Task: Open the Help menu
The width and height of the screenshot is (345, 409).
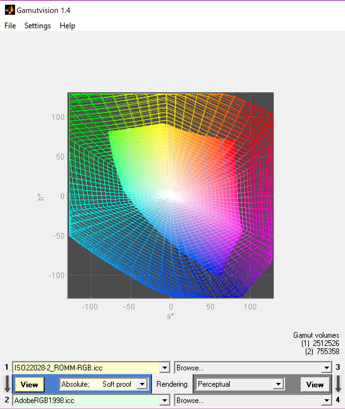Action: point(67,26)
